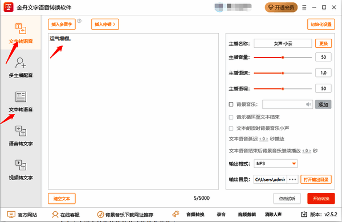This screenshot has width=342, height=222.
Task: Click the blurred user account area
Action: click(233, 7)
